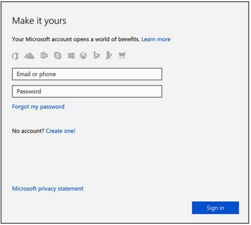Click the Office icon
The width and height of the screenshot is (251, 225).
15,56
